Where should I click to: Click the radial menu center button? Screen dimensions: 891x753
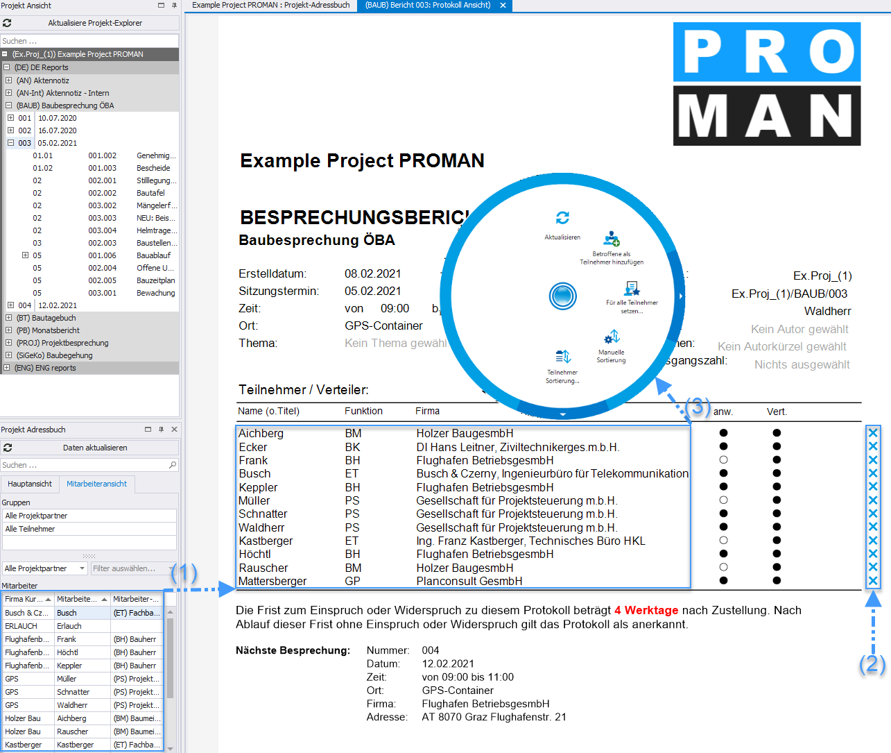point(563,296)
